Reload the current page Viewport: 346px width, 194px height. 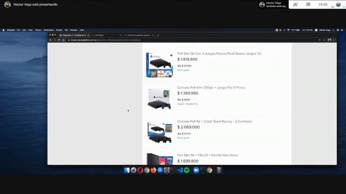click(59, 40)
